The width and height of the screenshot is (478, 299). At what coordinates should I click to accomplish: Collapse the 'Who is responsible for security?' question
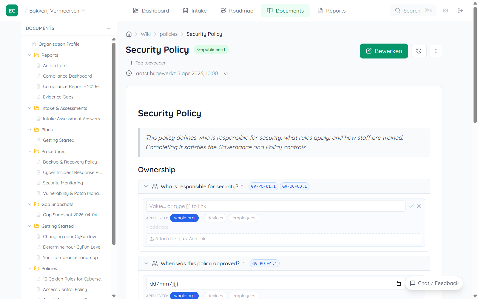click(x=146, y=186)
